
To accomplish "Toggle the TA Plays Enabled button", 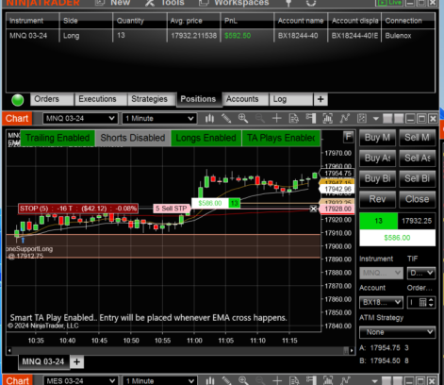I will 281,138.
